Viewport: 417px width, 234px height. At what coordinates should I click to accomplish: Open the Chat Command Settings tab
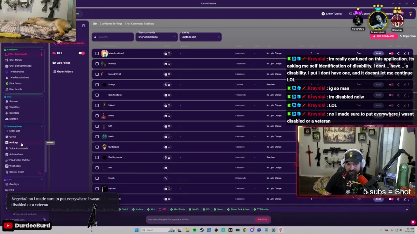coord(139,23)
